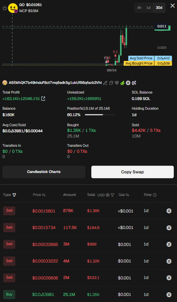
Task: Click the green leaf icon beside address
Action: point(122,83)
